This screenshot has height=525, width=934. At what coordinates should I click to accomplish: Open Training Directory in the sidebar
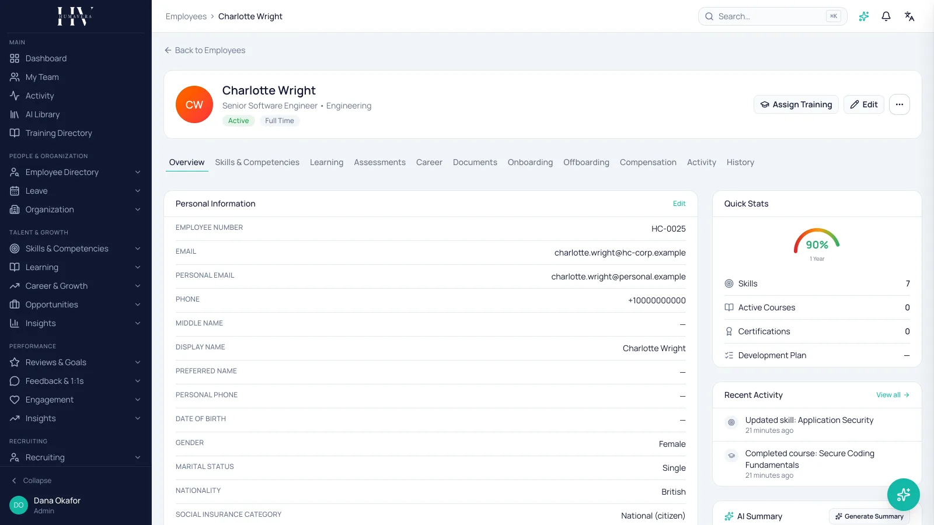tap(58, 133)
